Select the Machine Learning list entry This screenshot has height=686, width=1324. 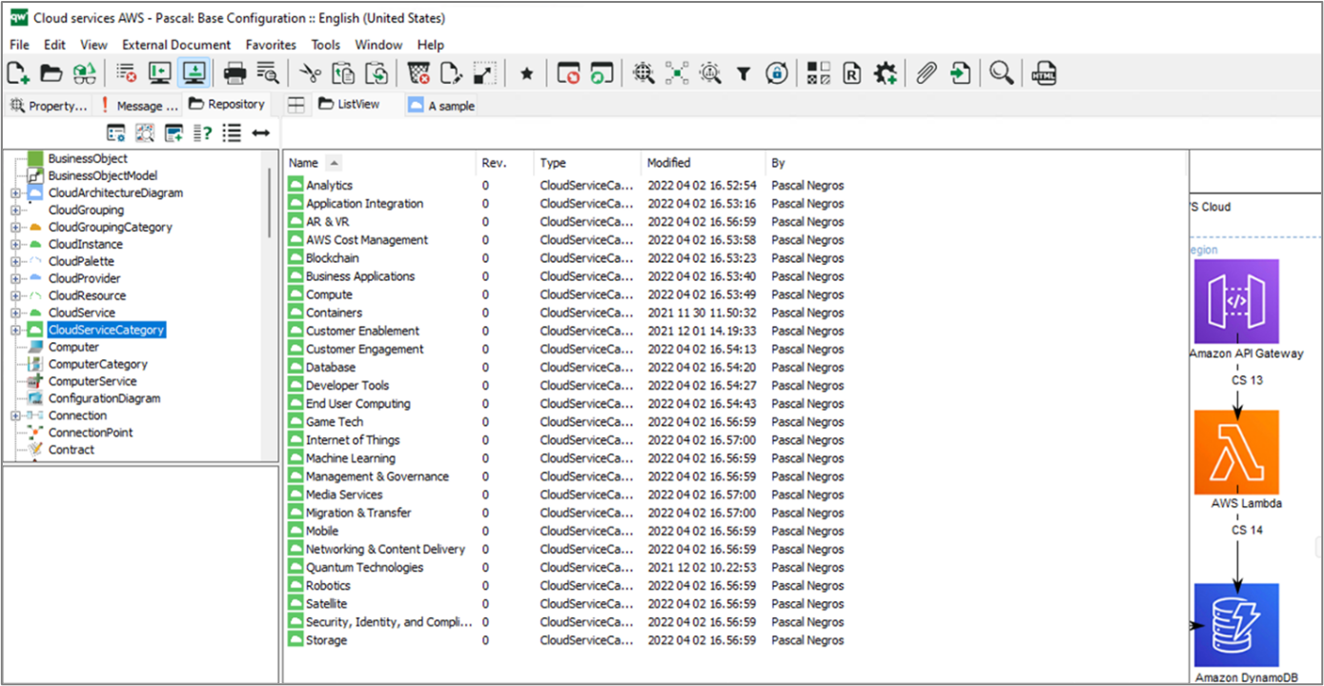coord(350,458)
